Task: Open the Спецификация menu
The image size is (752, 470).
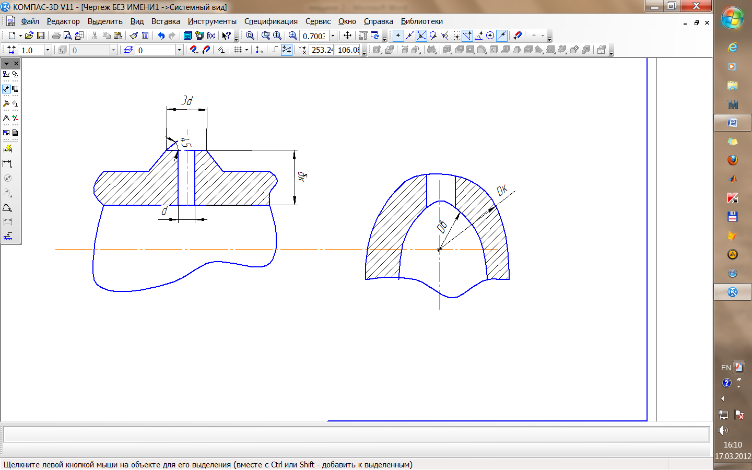Action: (271, 21)
